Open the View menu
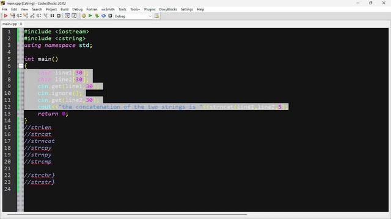This screenshot has height=219, width=391. coord(24,9)
